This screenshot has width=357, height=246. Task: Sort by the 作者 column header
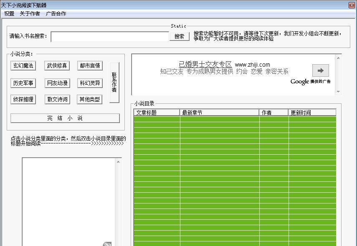273,113
